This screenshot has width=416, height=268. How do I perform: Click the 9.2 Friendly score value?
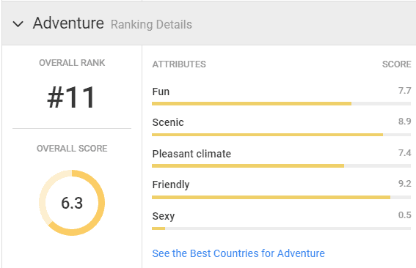pyautogui.click(x=404, y=184)
